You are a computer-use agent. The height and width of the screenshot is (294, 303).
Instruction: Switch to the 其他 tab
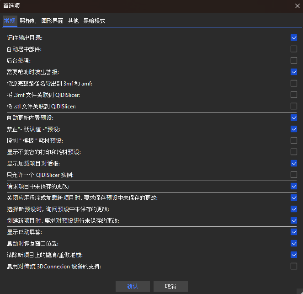tap(73, 21)
